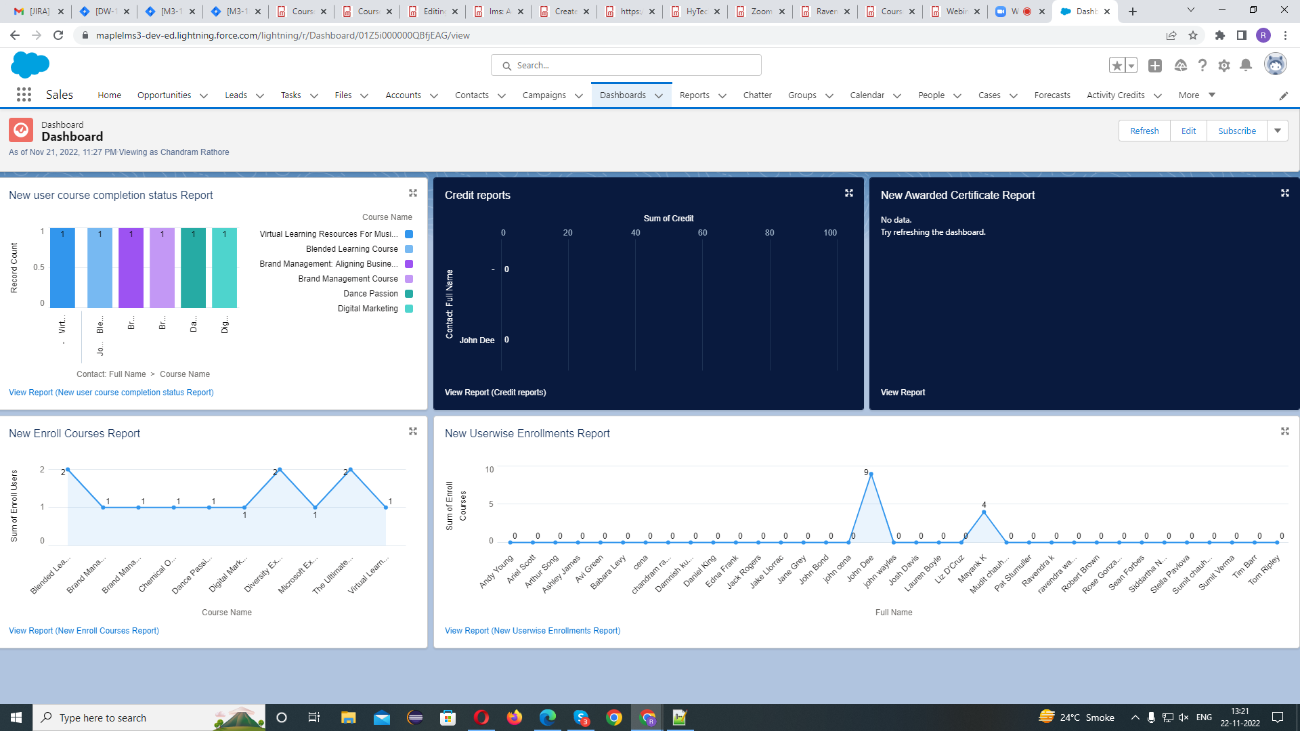Open Chrome menu three dots

point(1285,35)
